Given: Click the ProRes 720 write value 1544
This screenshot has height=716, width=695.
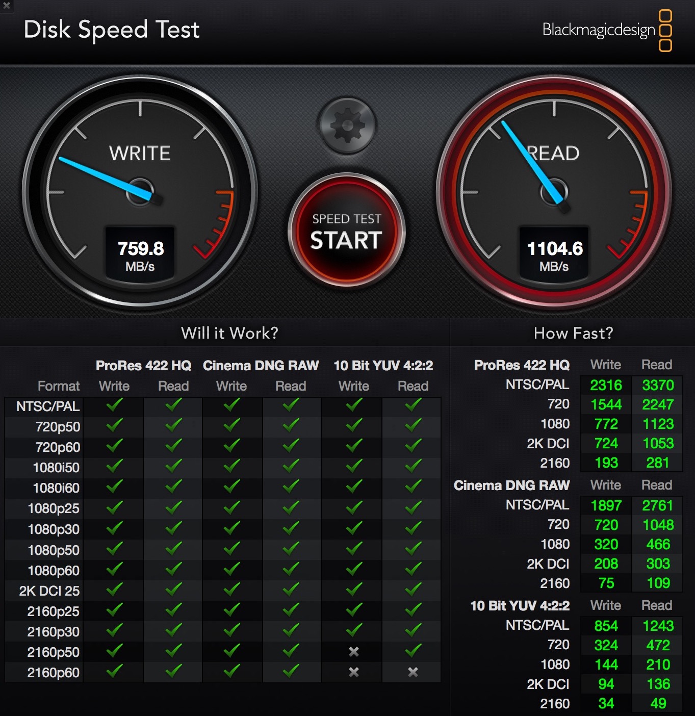Looking at the screenshot, I should 606,404.
